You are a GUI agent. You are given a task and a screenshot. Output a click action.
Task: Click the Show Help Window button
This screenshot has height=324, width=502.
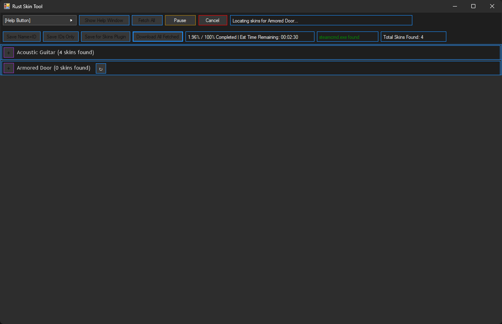point(104,20)
